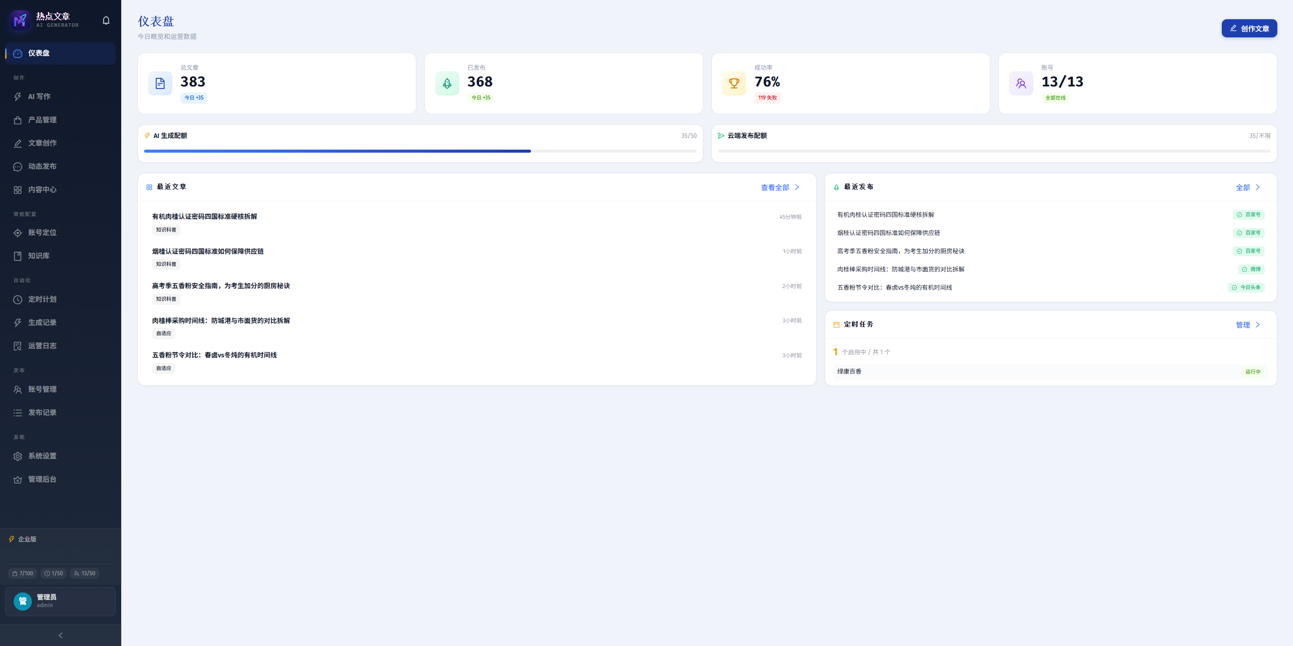Open the notification bell
Viewport: 1293px width, 646px height.
click(x=106, y=21)
